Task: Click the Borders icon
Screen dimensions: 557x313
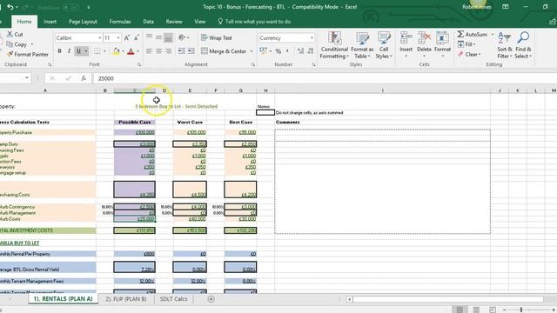Action: pos(97,51)
